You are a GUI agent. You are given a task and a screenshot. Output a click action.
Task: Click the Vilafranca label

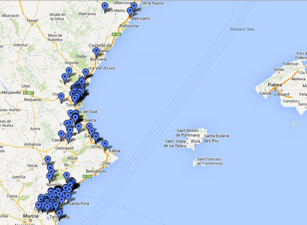[x=87, y=14]
